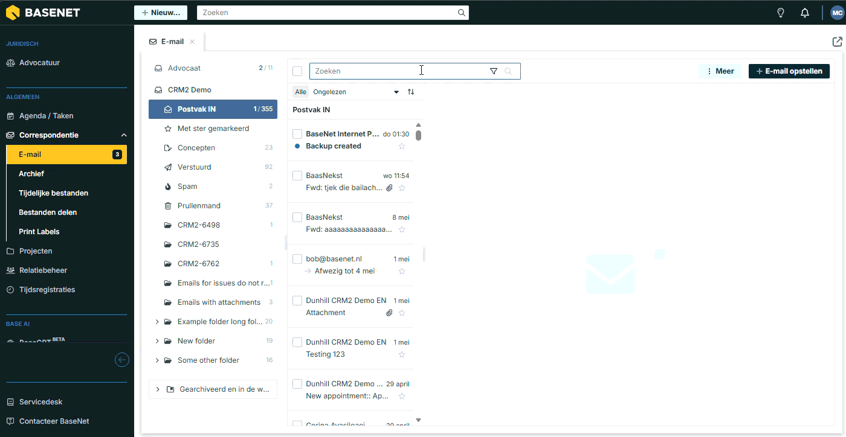Check the Backup created email checkbox
Image resolution: width=846 pixels, height=437 pixels.
click(297, 134)
